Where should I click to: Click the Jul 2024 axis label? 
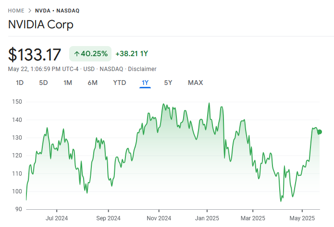point(57,218)
